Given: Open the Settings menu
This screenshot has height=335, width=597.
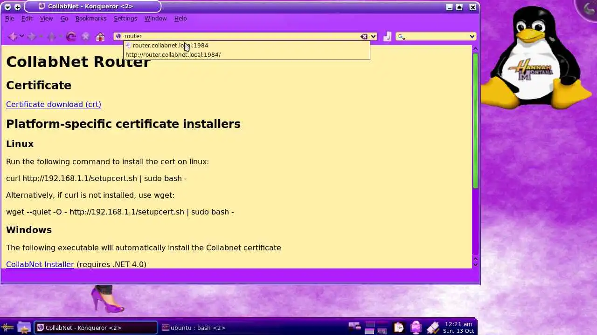Looking at the screenshot, I should (125, 18).
